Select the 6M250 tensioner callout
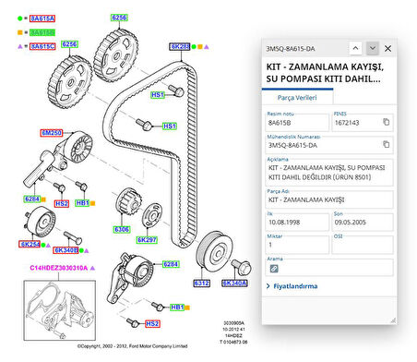This screenshot has width=417, height=362. [52, 133]
